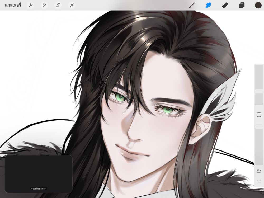This screenshot has width=264, height=198.
Task: Tap the dark video overlay window
Action: pos(39,174)
